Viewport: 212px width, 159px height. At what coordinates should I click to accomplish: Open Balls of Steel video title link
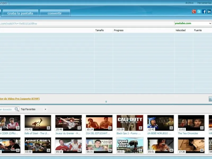37,133
